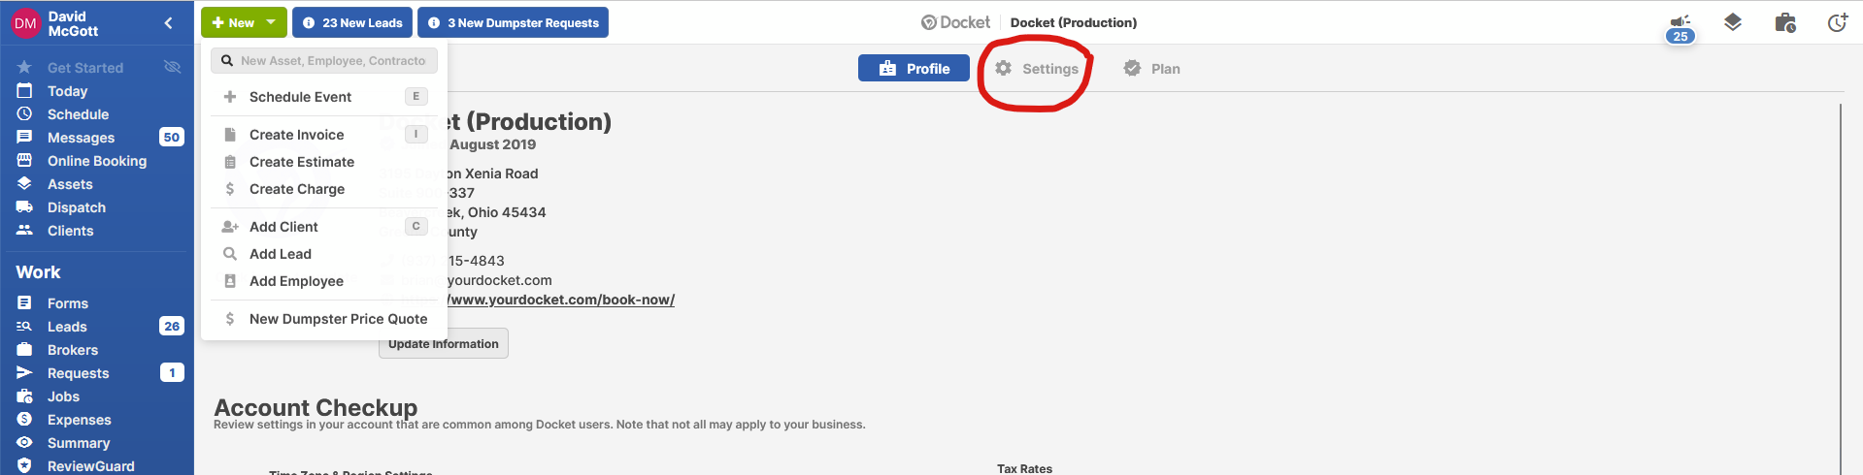This screenshot has height=475, width=1863.
Task: Open the yourdocket.com book-now link
Action: click(561, 300)
